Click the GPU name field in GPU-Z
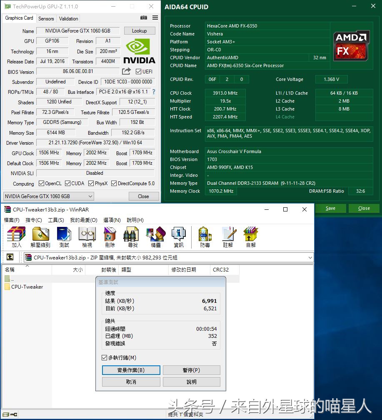 coord(78,31)
